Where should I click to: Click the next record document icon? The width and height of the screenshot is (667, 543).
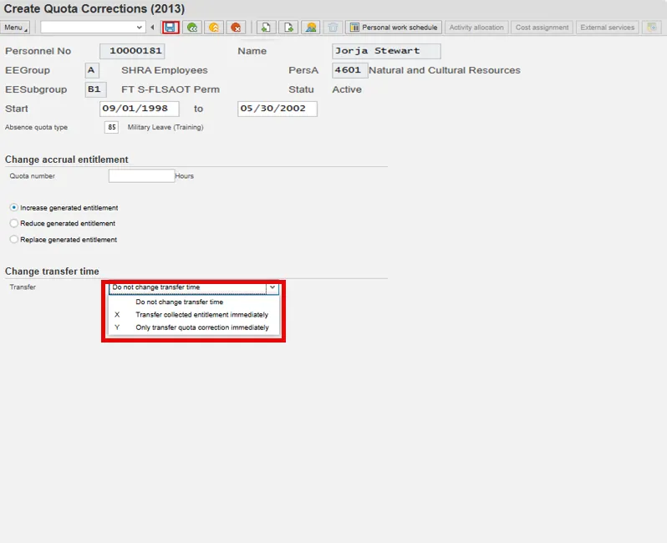pos(288,28)
